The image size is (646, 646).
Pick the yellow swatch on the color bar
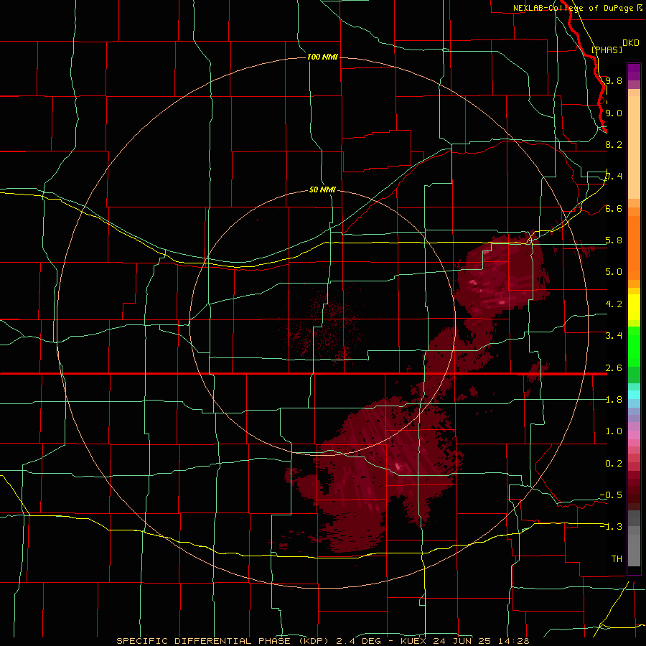(634, 307)
